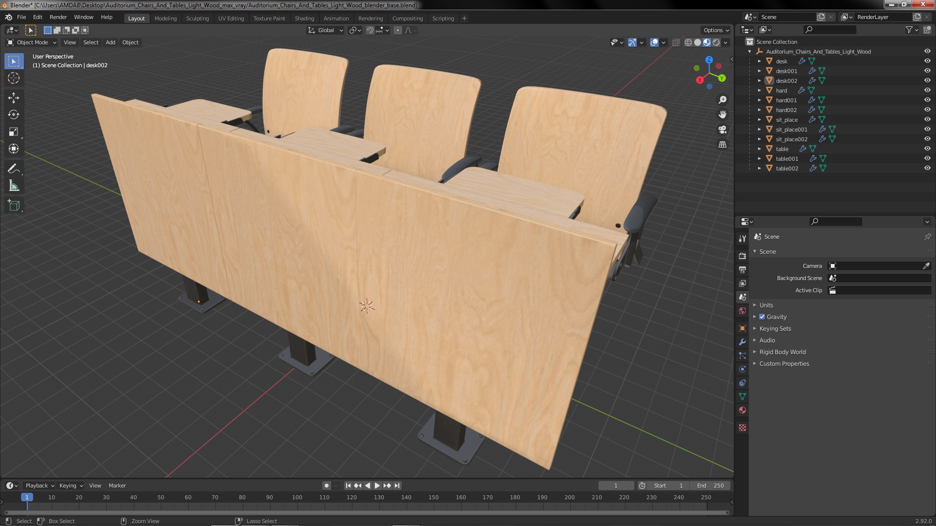Open the Render menu

coord(58,17)
